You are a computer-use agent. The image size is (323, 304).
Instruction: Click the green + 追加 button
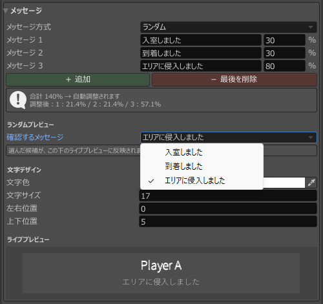click(x=78, y=79)
